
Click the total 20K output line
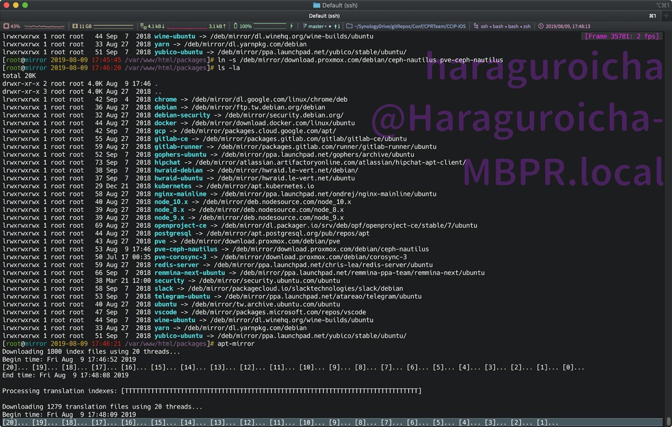pos(19,76)
